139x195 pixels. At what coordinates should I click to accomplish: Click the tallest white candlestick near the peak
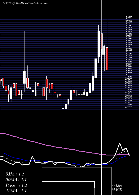[99, 44]
